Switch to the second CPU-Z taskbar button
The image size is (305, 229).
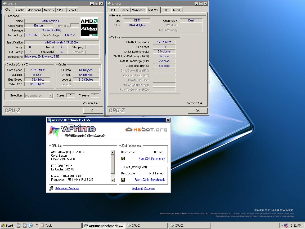point(190,226)
